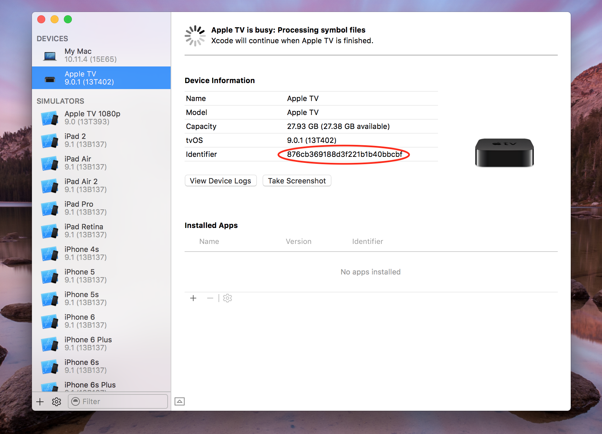Click the Name value Apple TV
Viewport: 602px width, 434px height.
coord(303,98)
